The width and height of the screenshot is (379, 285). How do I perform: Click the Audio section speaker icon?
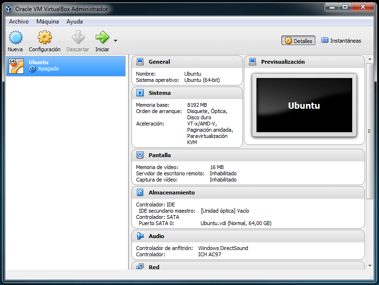pyautogui.click(x=140, y=236)
